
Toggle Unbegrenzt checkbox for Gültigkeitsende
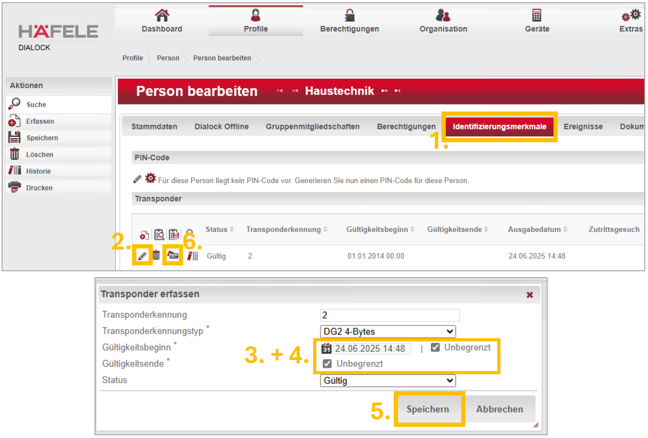327,364
